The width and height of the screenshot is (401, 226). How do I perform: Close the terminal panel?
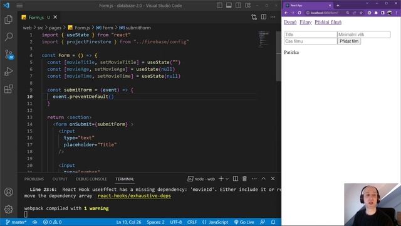[273, 178]
